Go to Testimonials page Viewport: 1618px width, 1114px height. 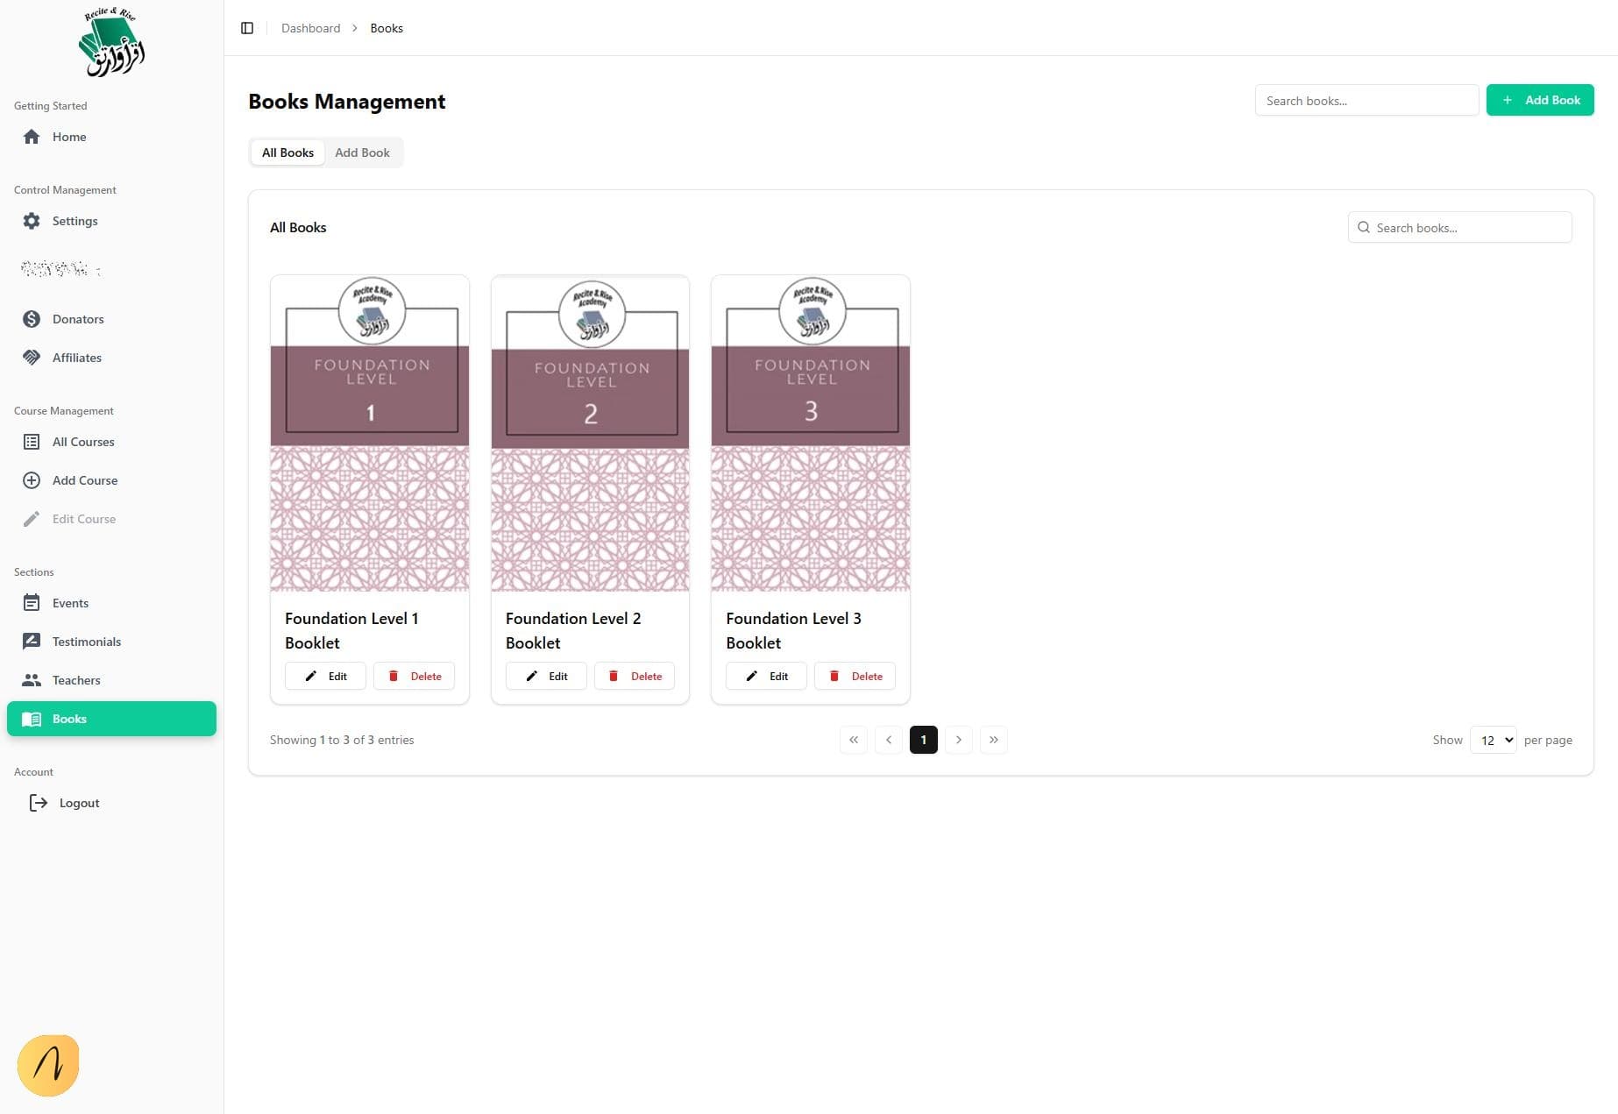tap(86, 642)
